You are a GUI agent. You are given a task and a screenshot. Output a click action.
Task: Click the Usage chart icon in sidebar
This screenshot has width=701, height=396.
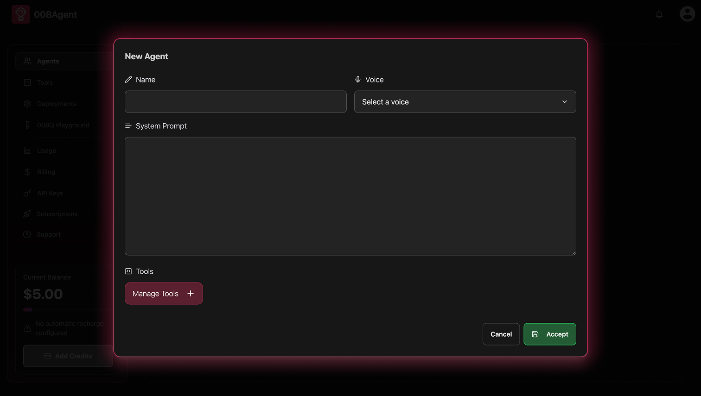coord(27,151)
